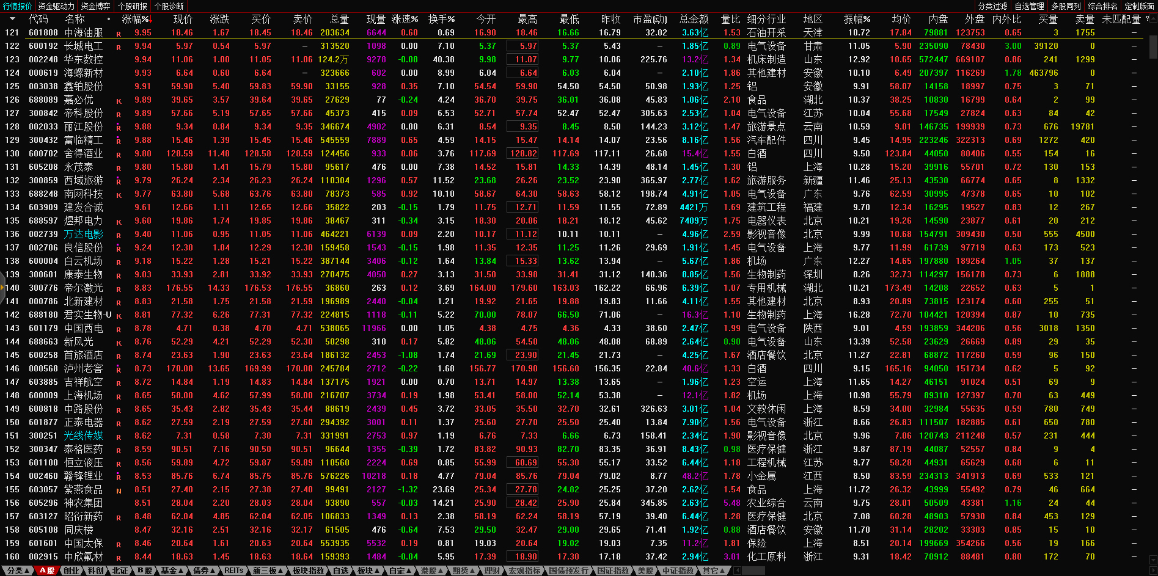
Task: Click the N marker next to 紫燕食品
Action: click(x=119, y=490)
